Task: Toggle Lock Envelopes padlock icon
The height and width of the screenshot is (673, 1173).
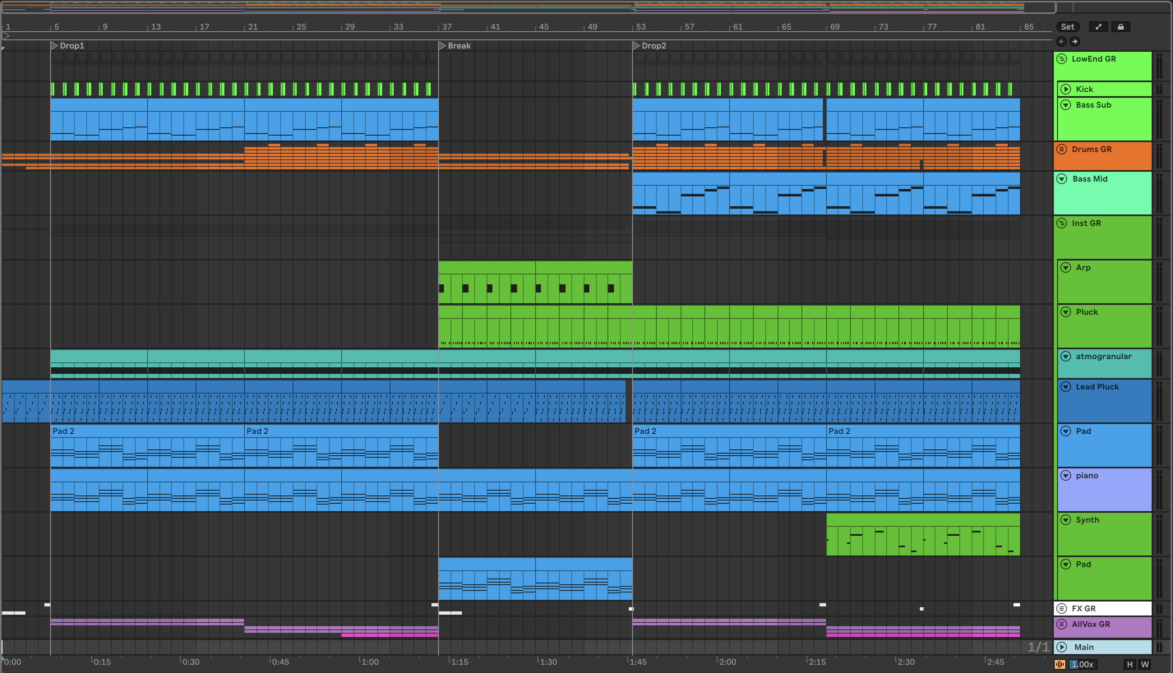Action: coord(1120,27)
